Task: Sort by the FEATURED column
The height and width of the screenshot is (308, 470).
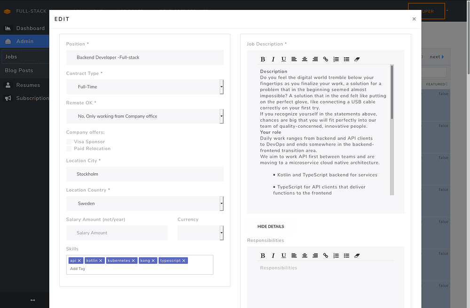Action: coord(437,84)
